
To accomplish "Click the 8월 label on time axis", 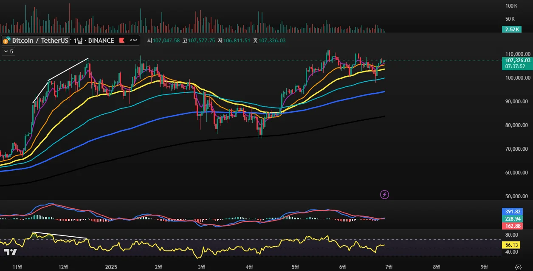I will [436, 267].
